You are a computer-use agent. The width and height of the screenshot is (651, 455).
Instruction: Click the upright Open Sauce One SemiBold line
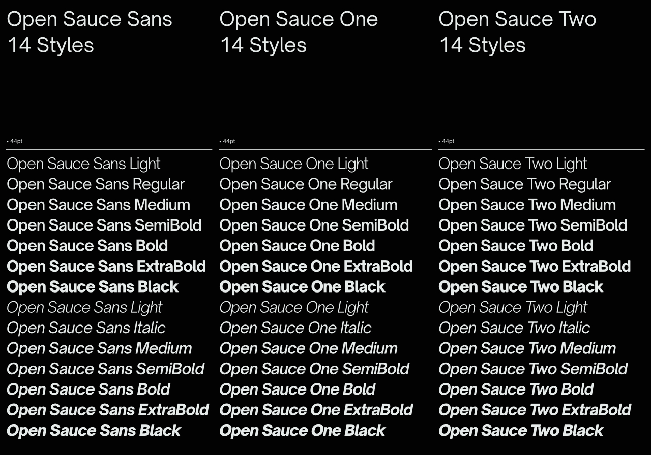(314, 225)
